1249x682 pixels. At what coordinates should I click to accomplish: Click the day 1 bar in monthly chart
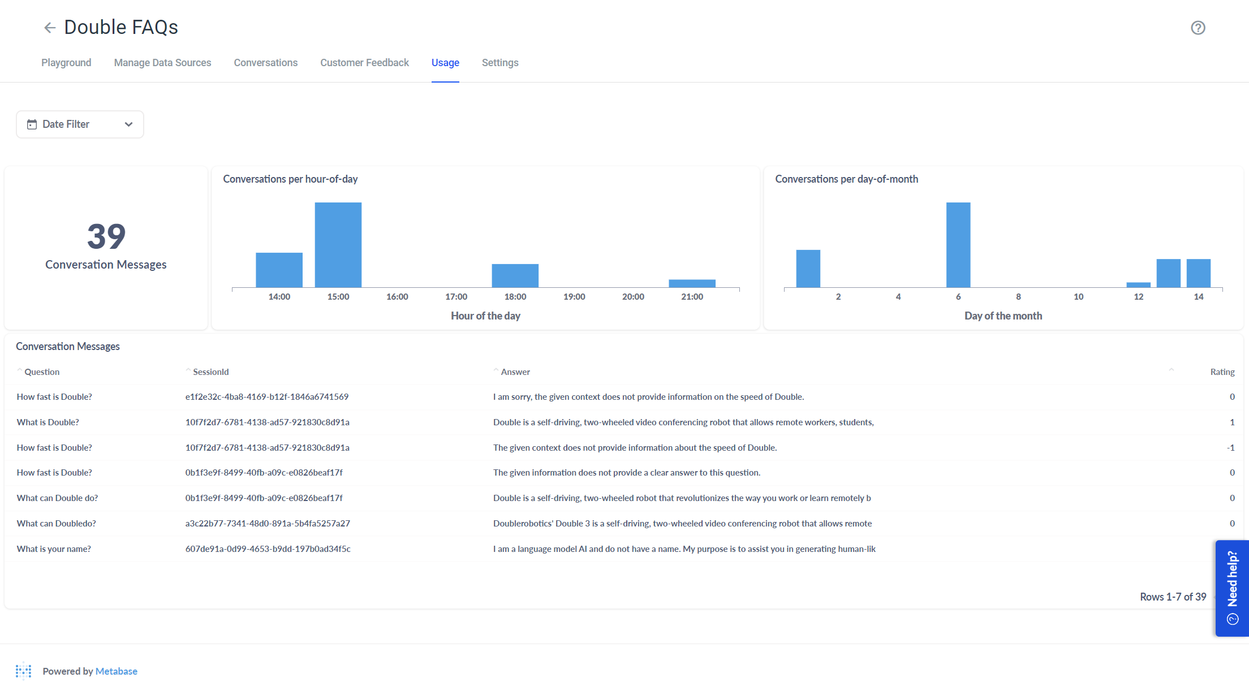(x=808, y=269)
